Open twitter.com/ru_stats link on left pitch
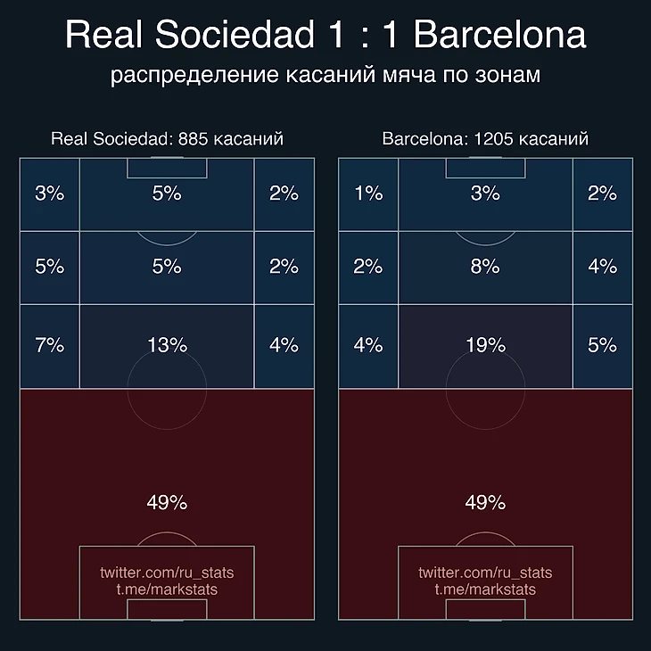651x651 pixels. pyautogui.click(x=167, y=573)
